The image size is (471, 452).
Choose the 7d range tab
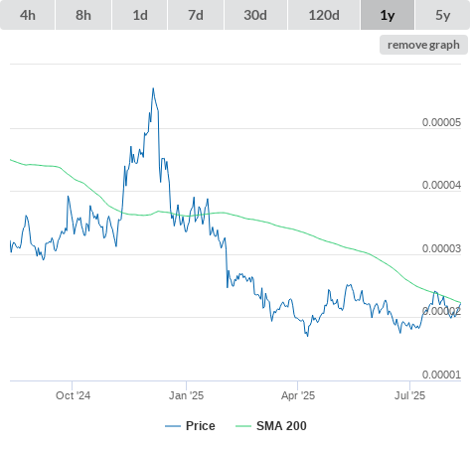point(196,15)
